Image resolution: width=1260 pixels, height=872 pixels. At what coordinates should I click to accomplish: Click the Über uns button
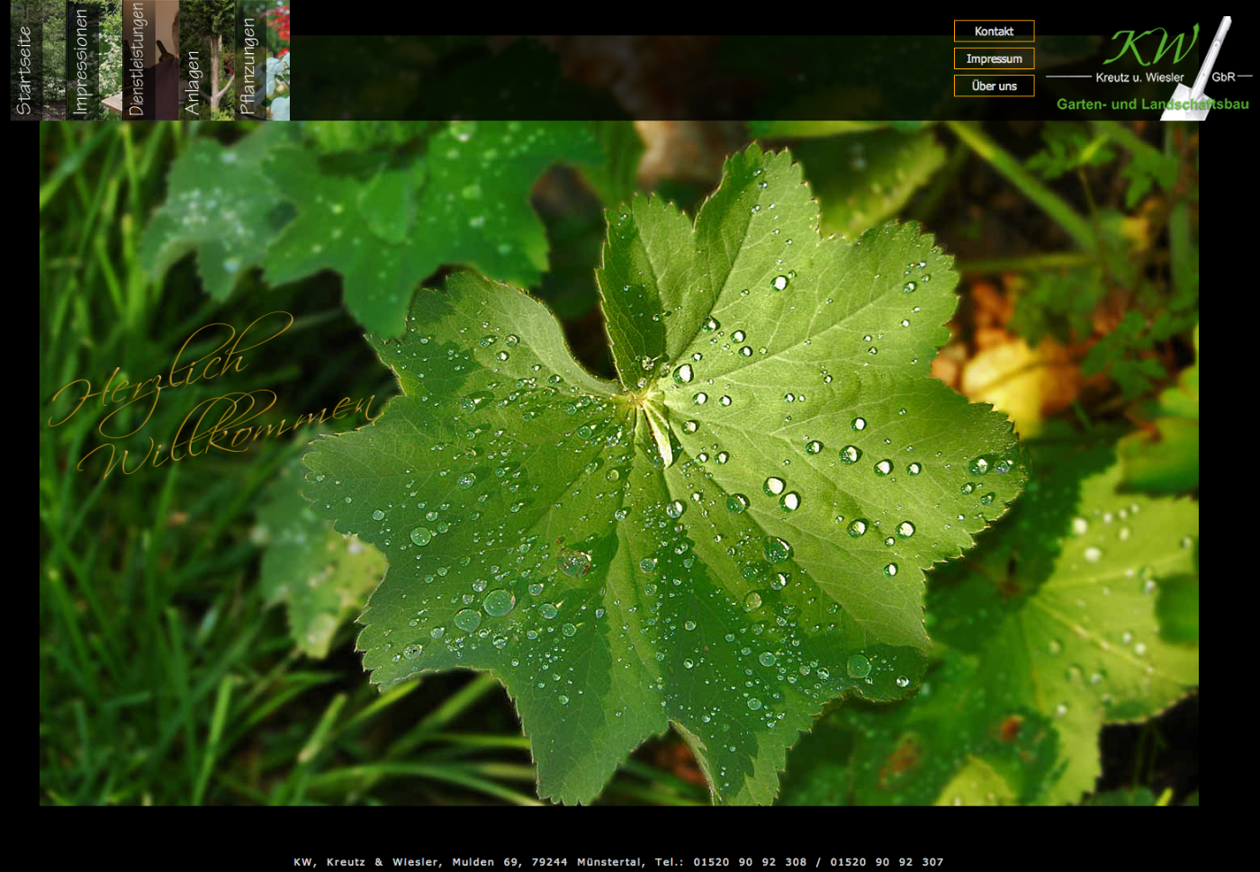[994, 86]
